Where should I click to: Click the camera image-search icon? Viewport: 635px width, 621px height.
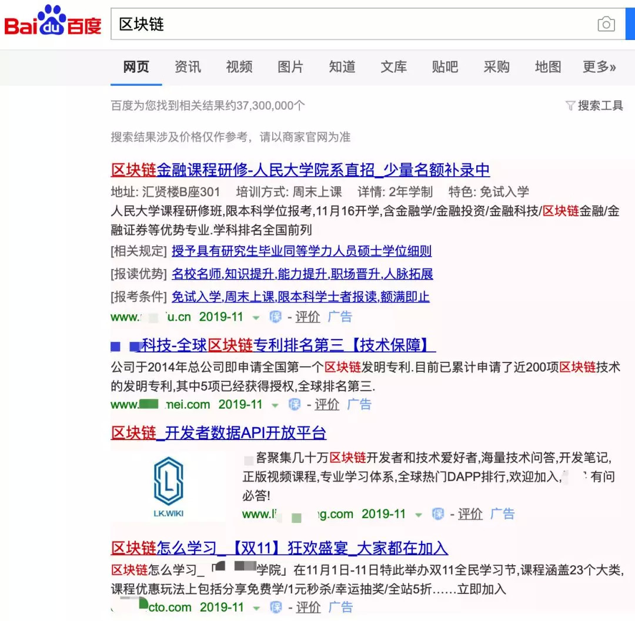(606, 24)
